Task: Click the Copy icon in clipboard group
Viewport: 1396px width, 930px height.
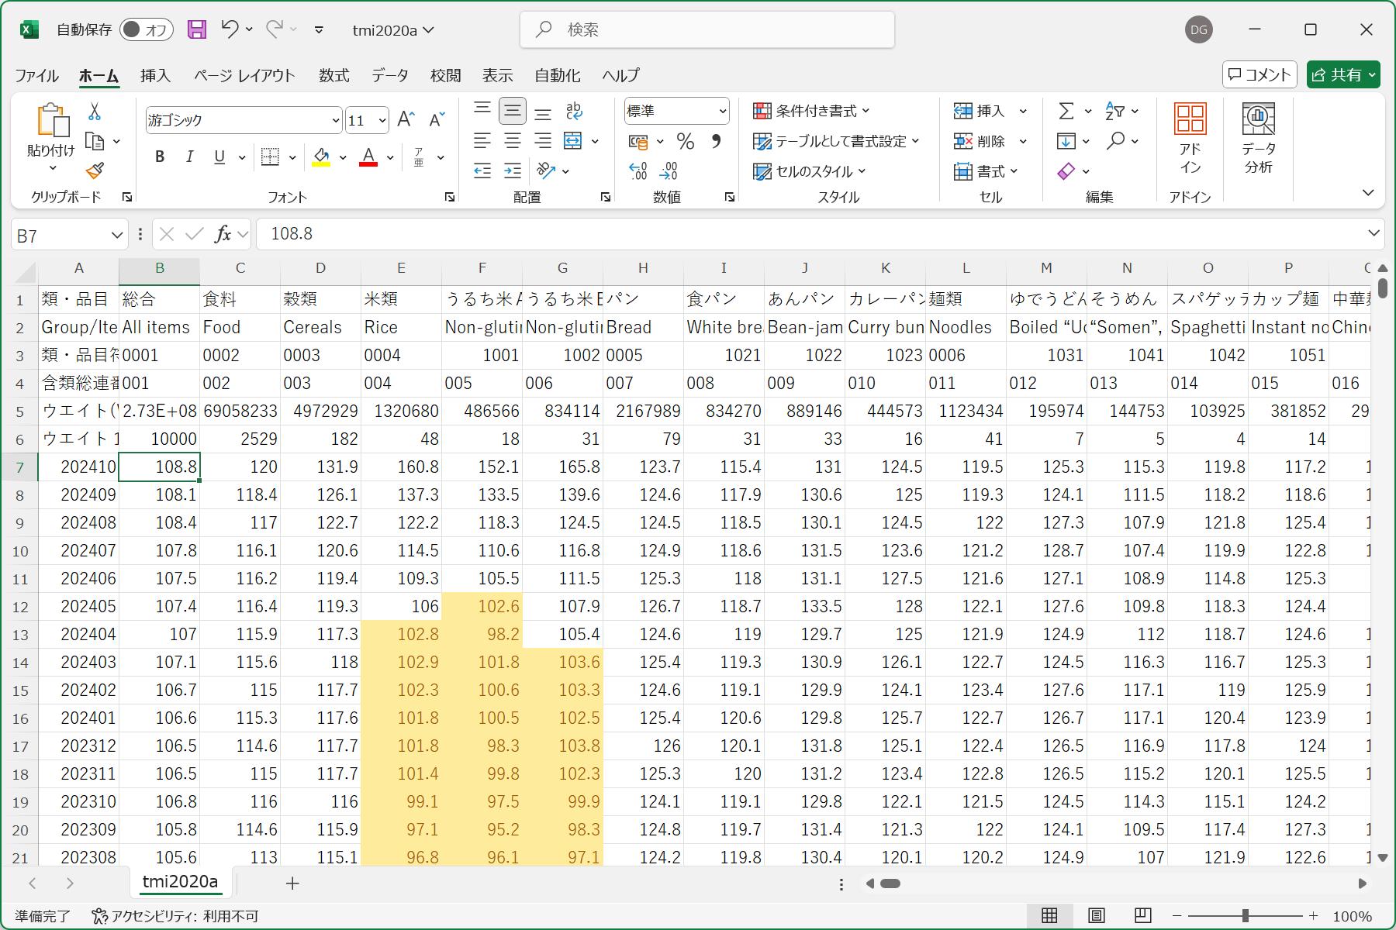Action: tap(95, 141)
